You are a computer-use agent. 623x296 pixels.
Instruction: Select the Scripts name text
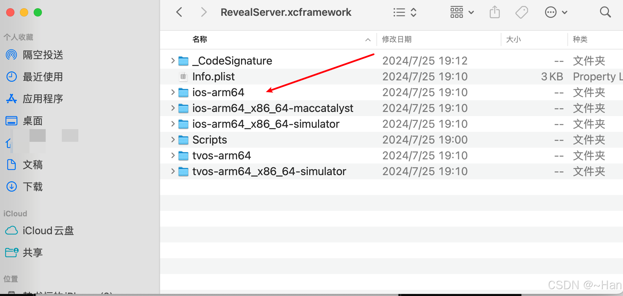(x=209, y=140)
